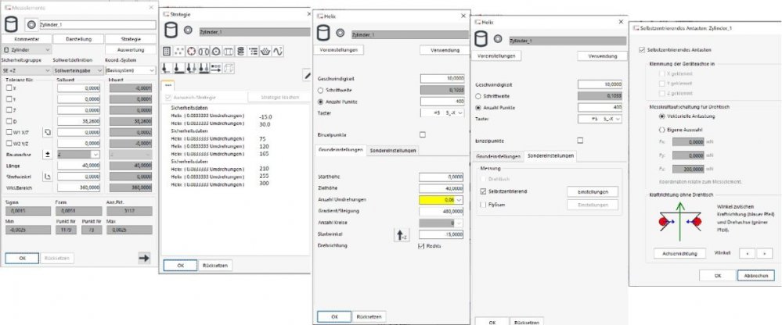The image size is (782, 325).
Task: Click the angle icon next to Startwinkel
Action: coord(47,176)
